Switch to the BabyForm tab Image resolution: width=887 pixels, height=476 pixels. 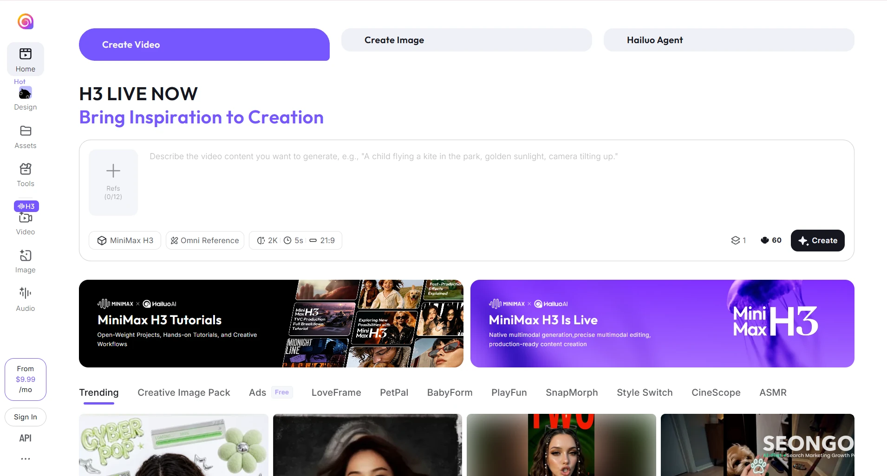(450, 392)
